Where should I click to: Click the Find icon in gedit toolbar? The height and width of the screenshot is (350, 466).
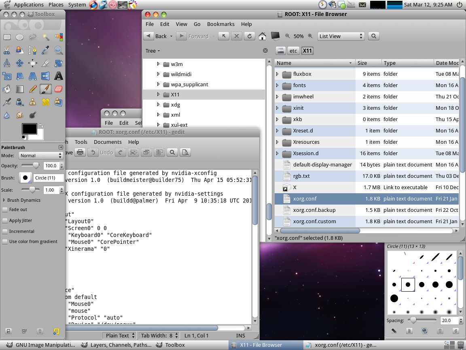click(172, 152)
